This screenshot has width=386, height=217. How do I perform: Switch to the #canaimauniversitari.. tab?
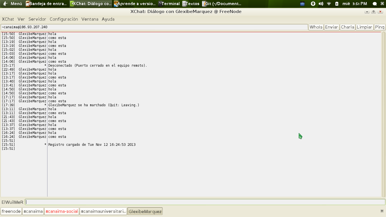tap(103, 211)
